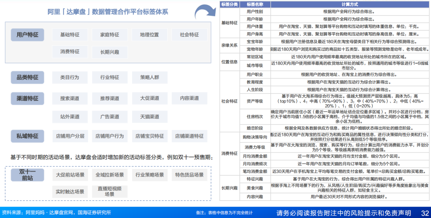The height and width of the screenshot is (218, 431).
Task: Select the 用户特征 category label box
Action: point(28,35)
